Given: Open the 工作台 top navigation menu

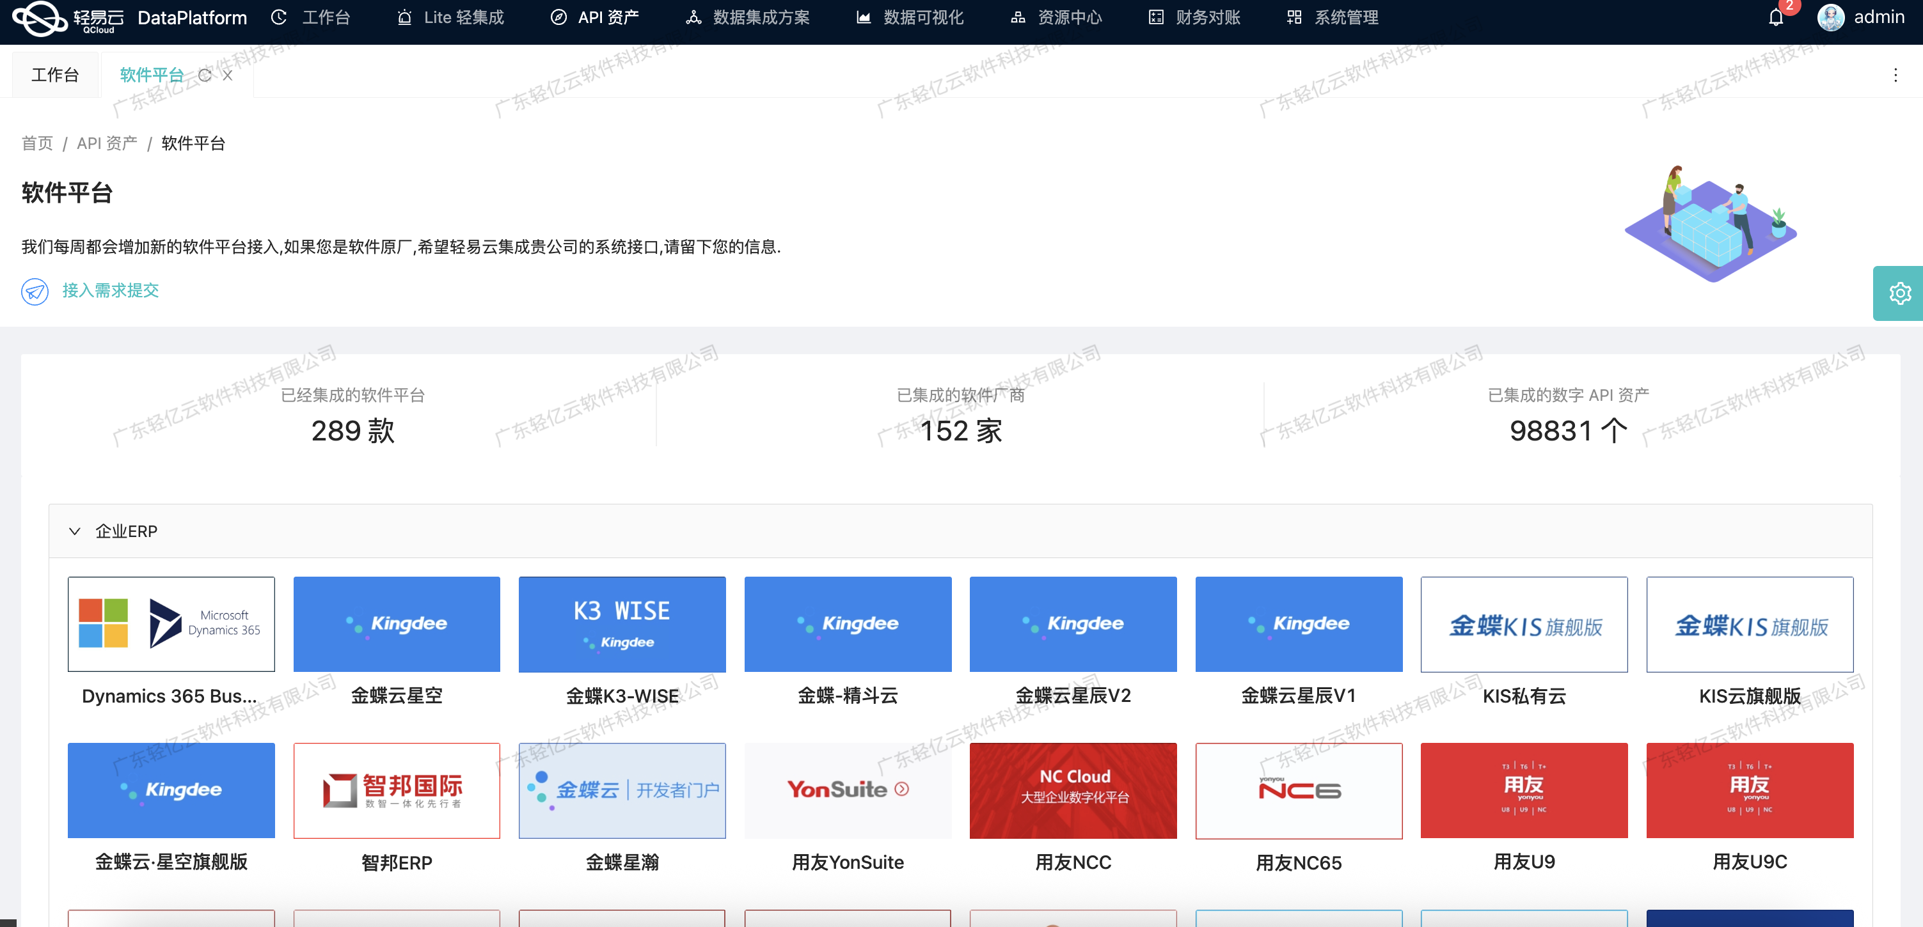Looking at the screenshot, I should (310, 18).
